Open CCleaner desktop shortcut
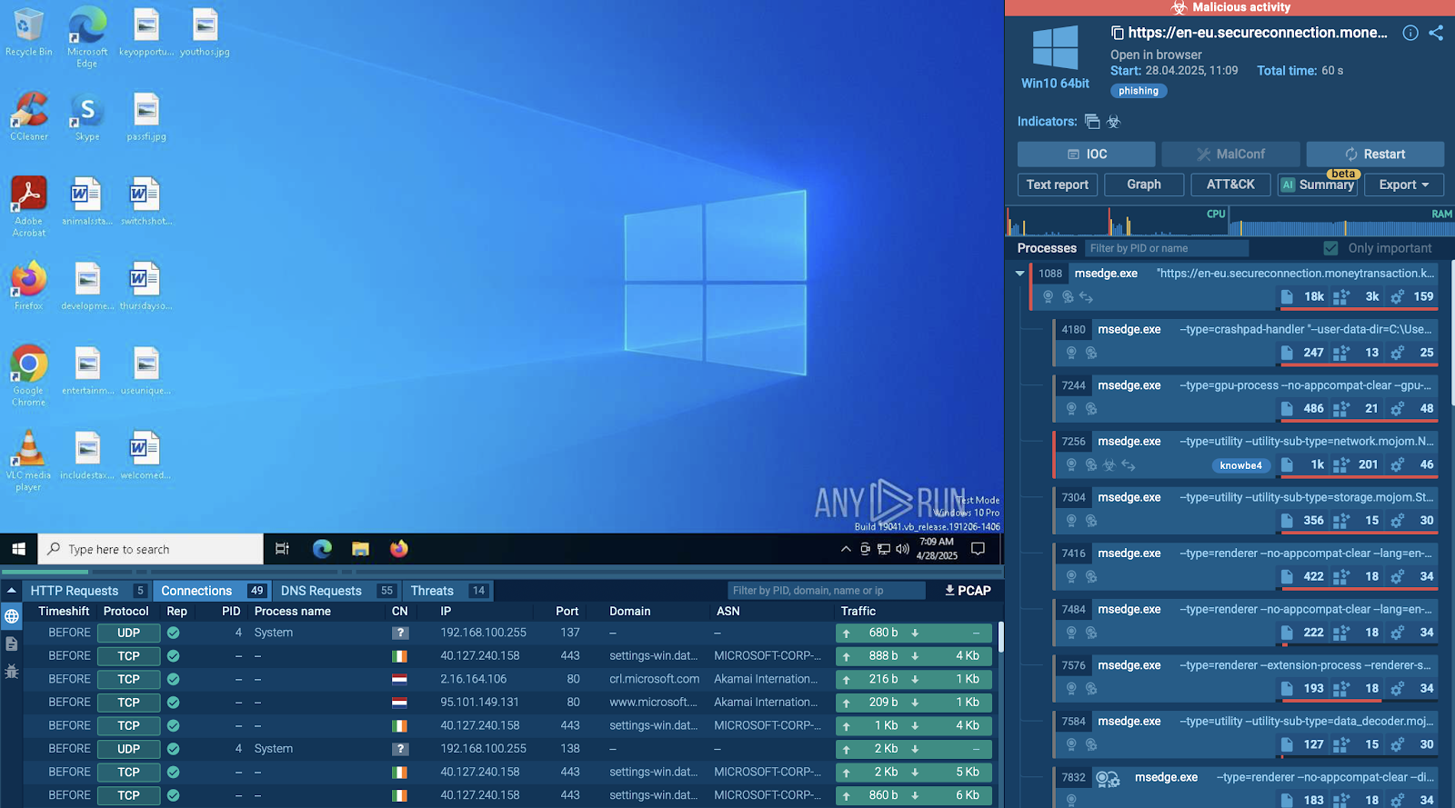Image resolution: width=1455 pixels, height=808 pixels. 29,115
